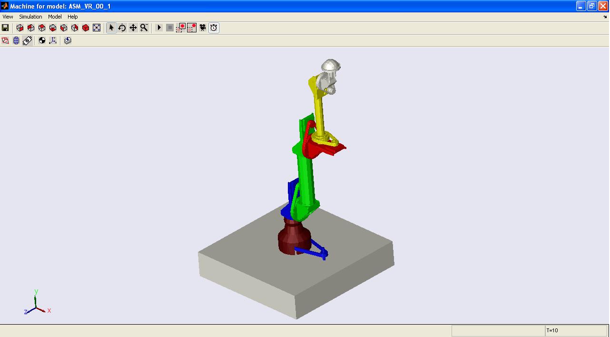Screen dimensions: 610x337
Task: Open the Model menu
Action: (55, 17)
